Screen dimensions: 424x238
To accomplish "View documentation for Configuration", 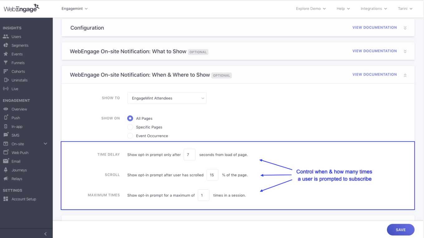I will (374, 27).
